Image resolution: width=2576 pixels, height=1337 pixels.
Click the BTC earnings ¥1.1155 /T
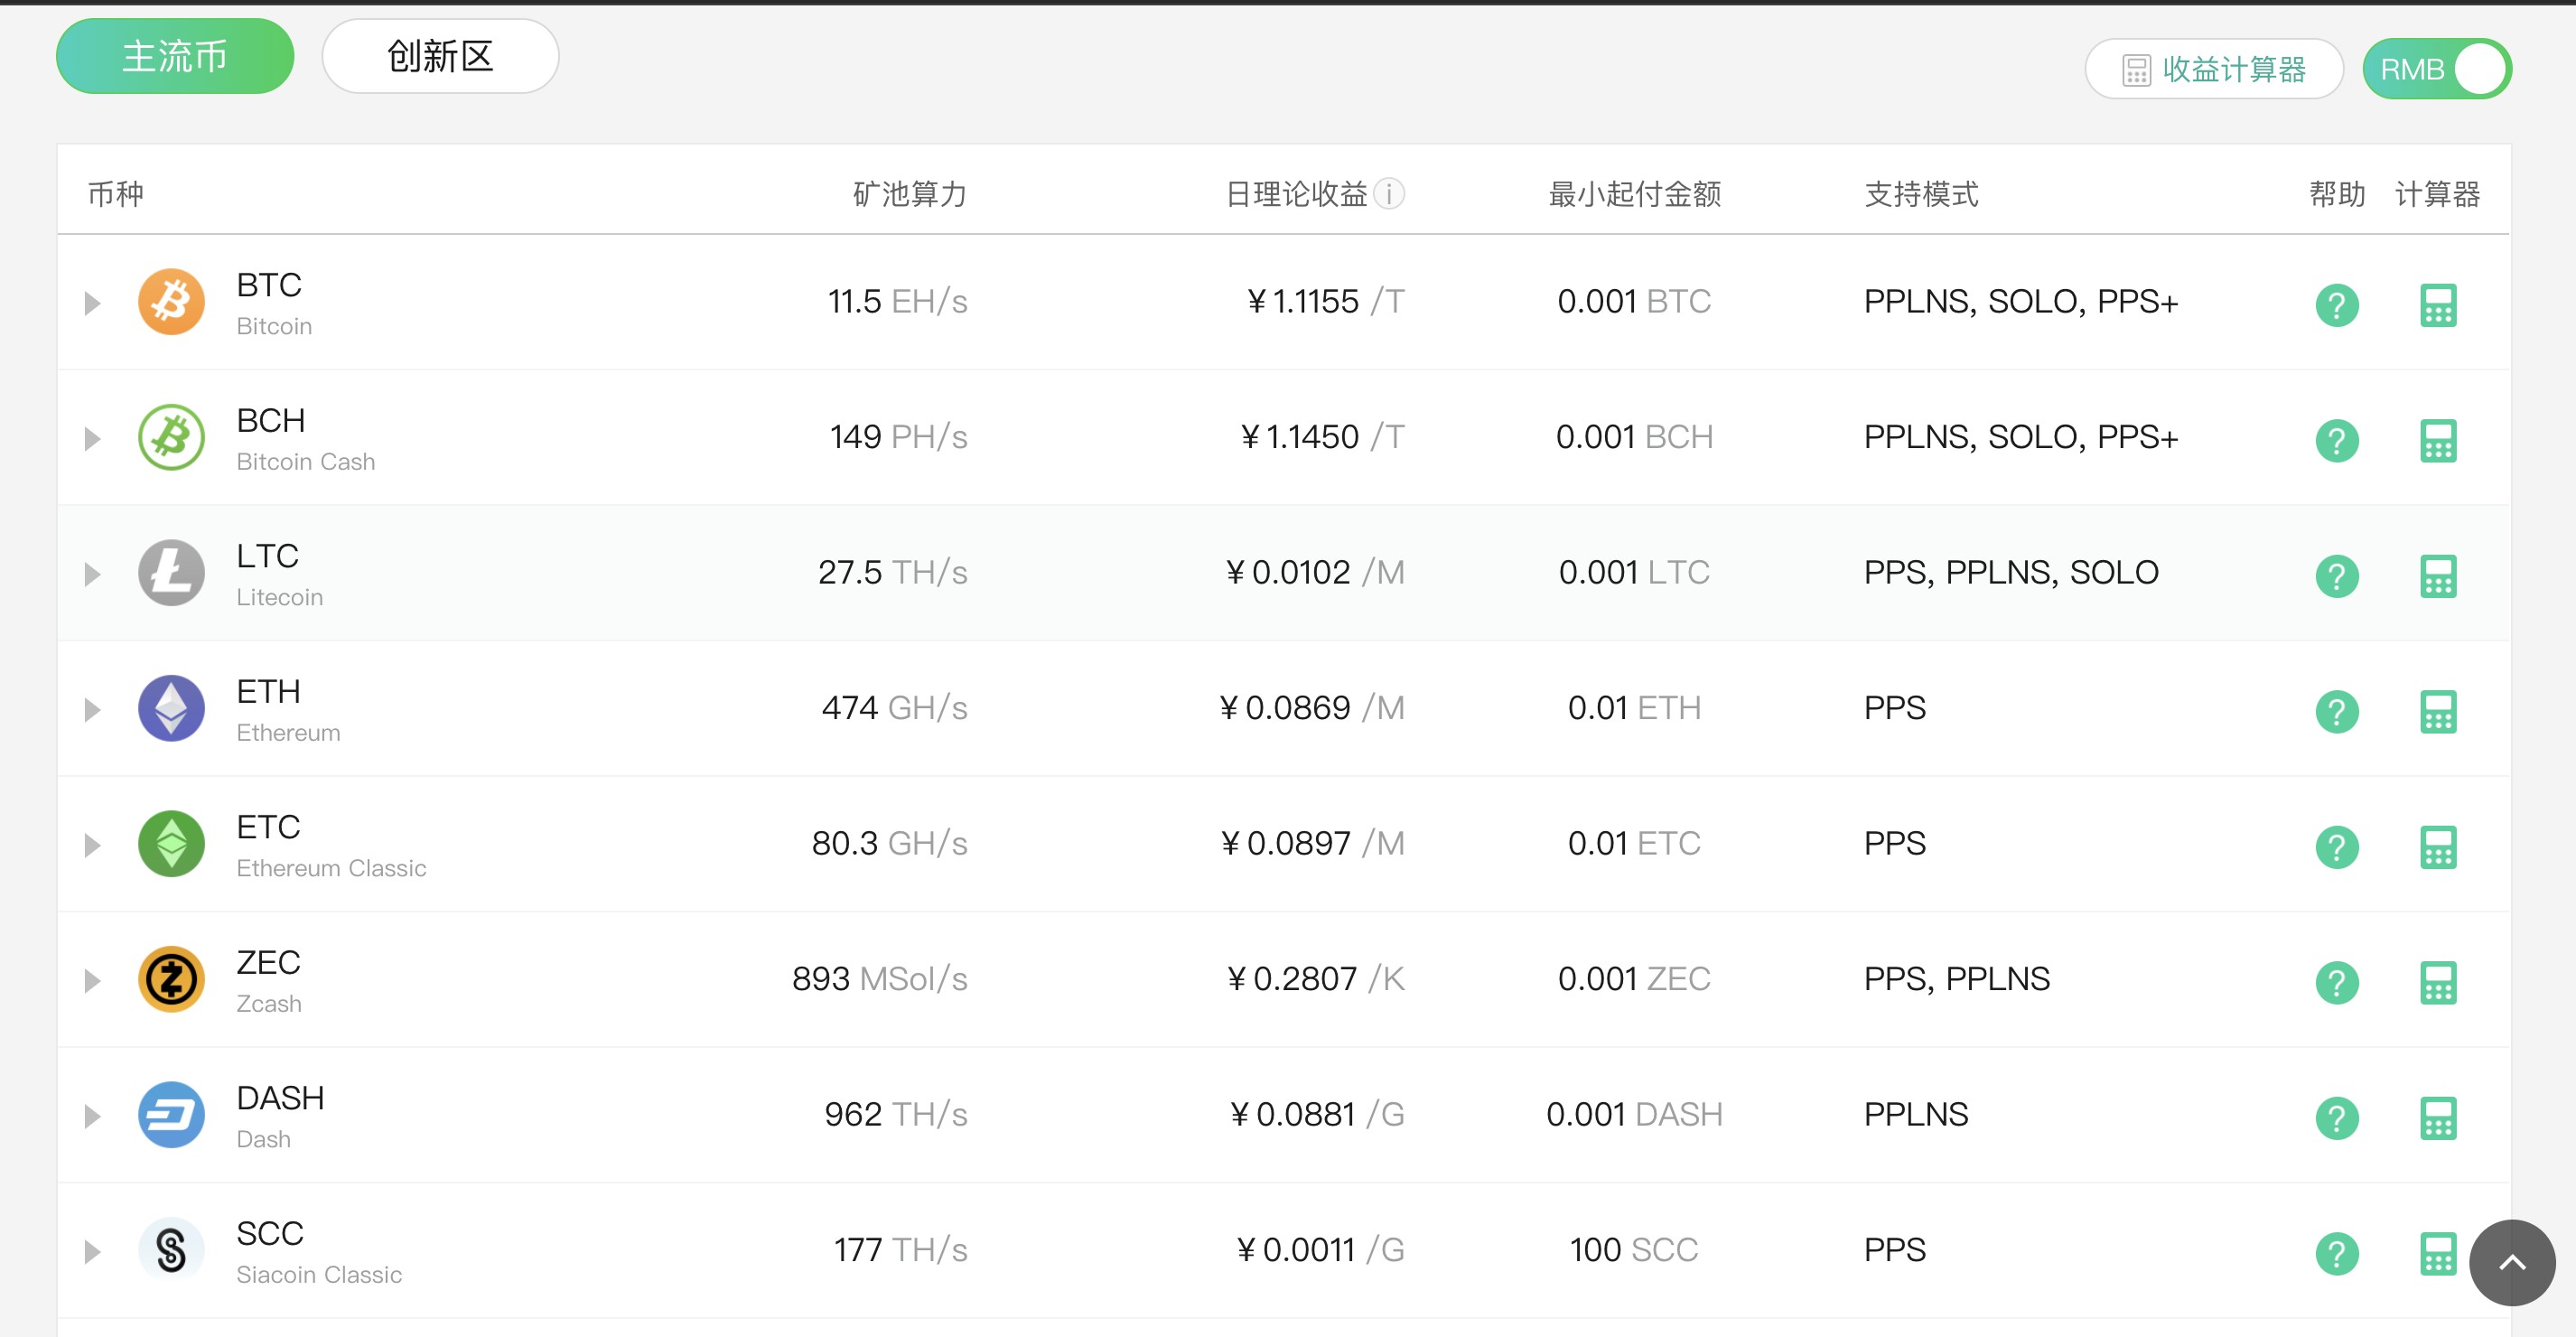point(1325,301)
